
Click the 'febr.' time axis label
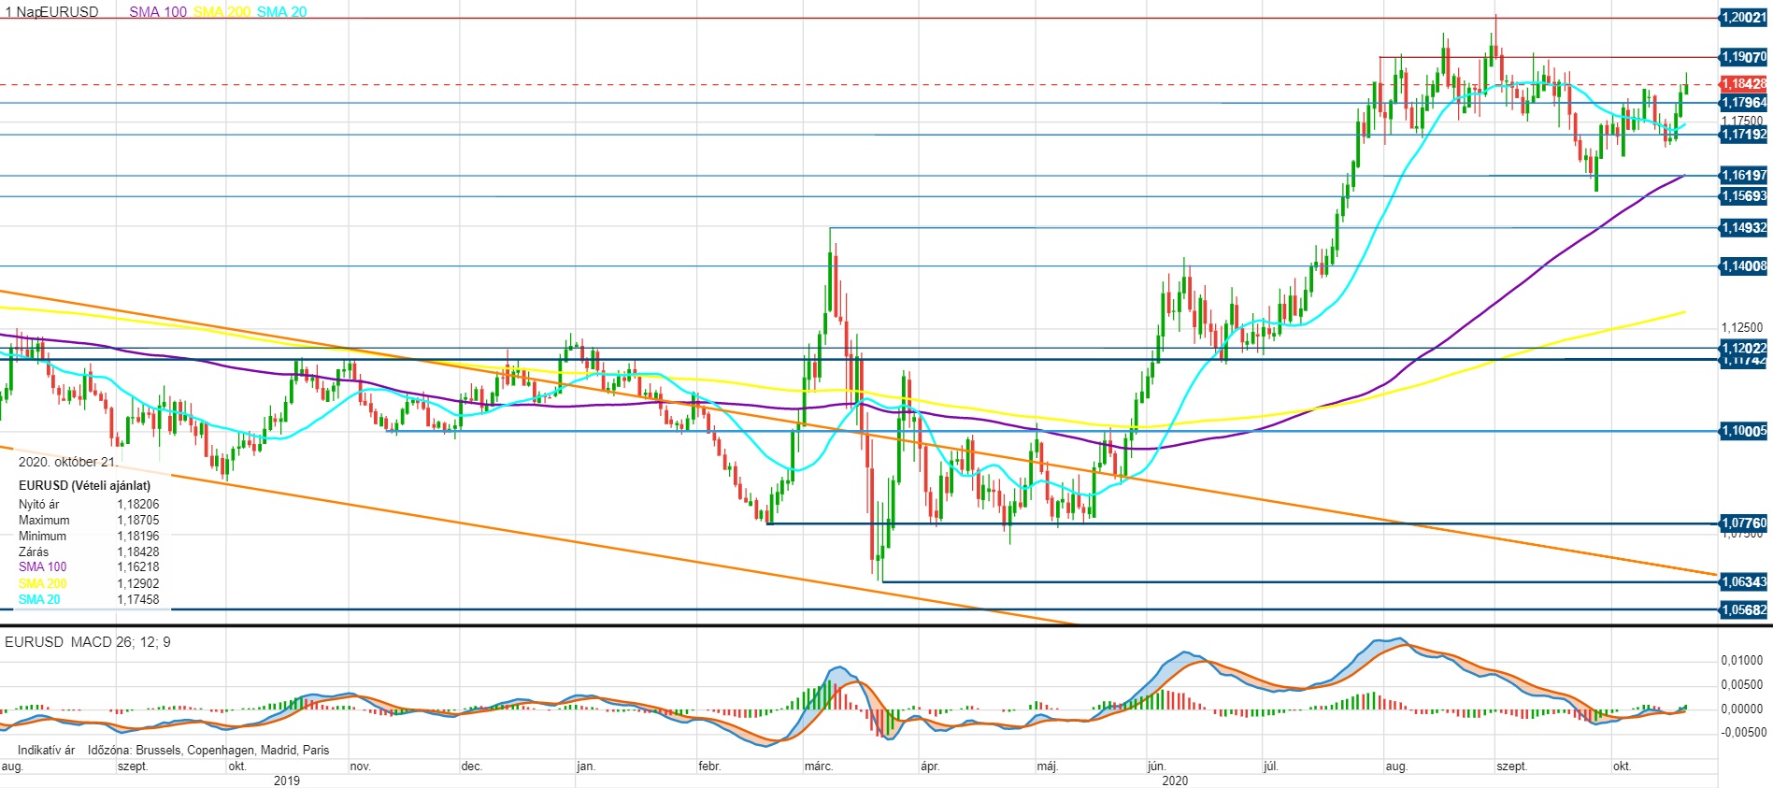click(710, 767)
